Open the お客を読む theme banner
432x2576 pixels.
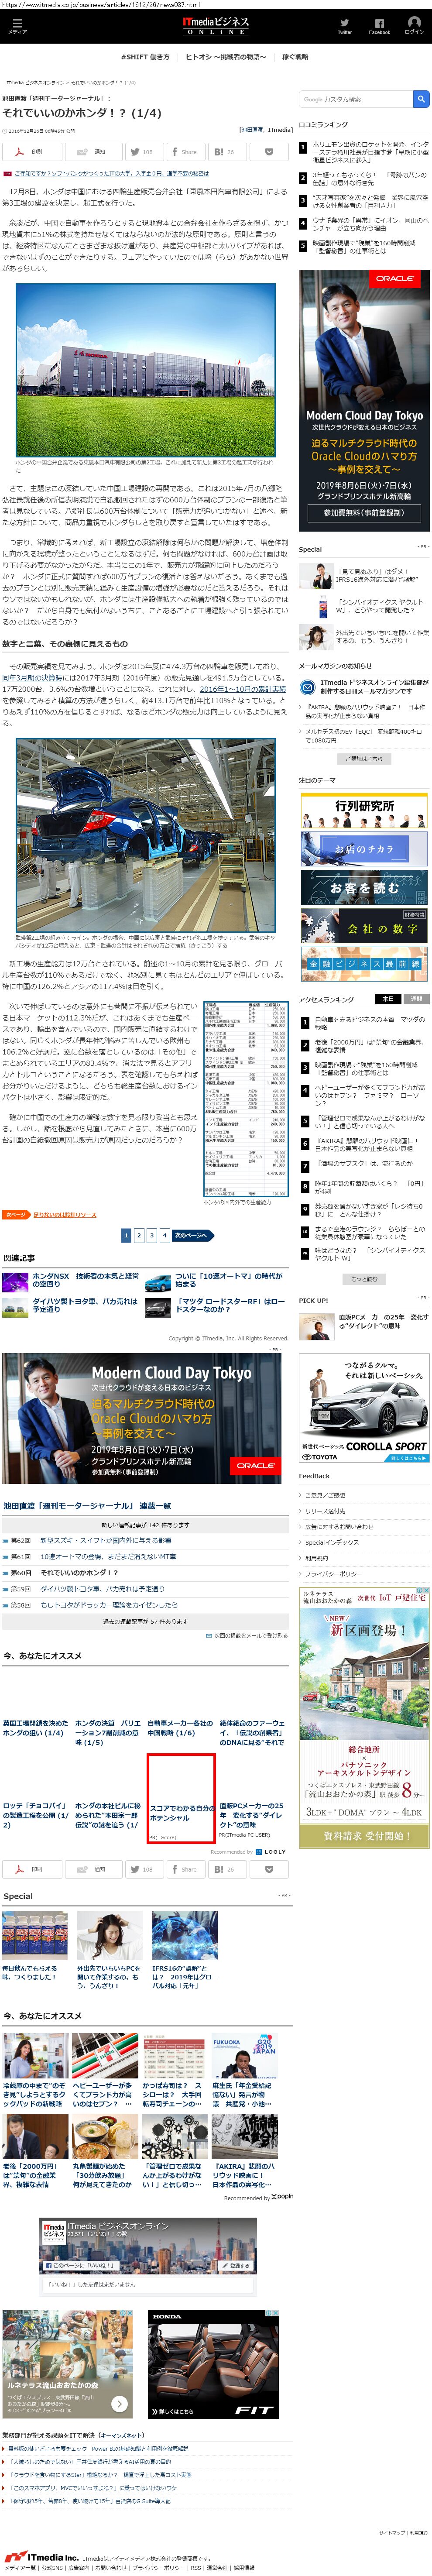point(364,887)
